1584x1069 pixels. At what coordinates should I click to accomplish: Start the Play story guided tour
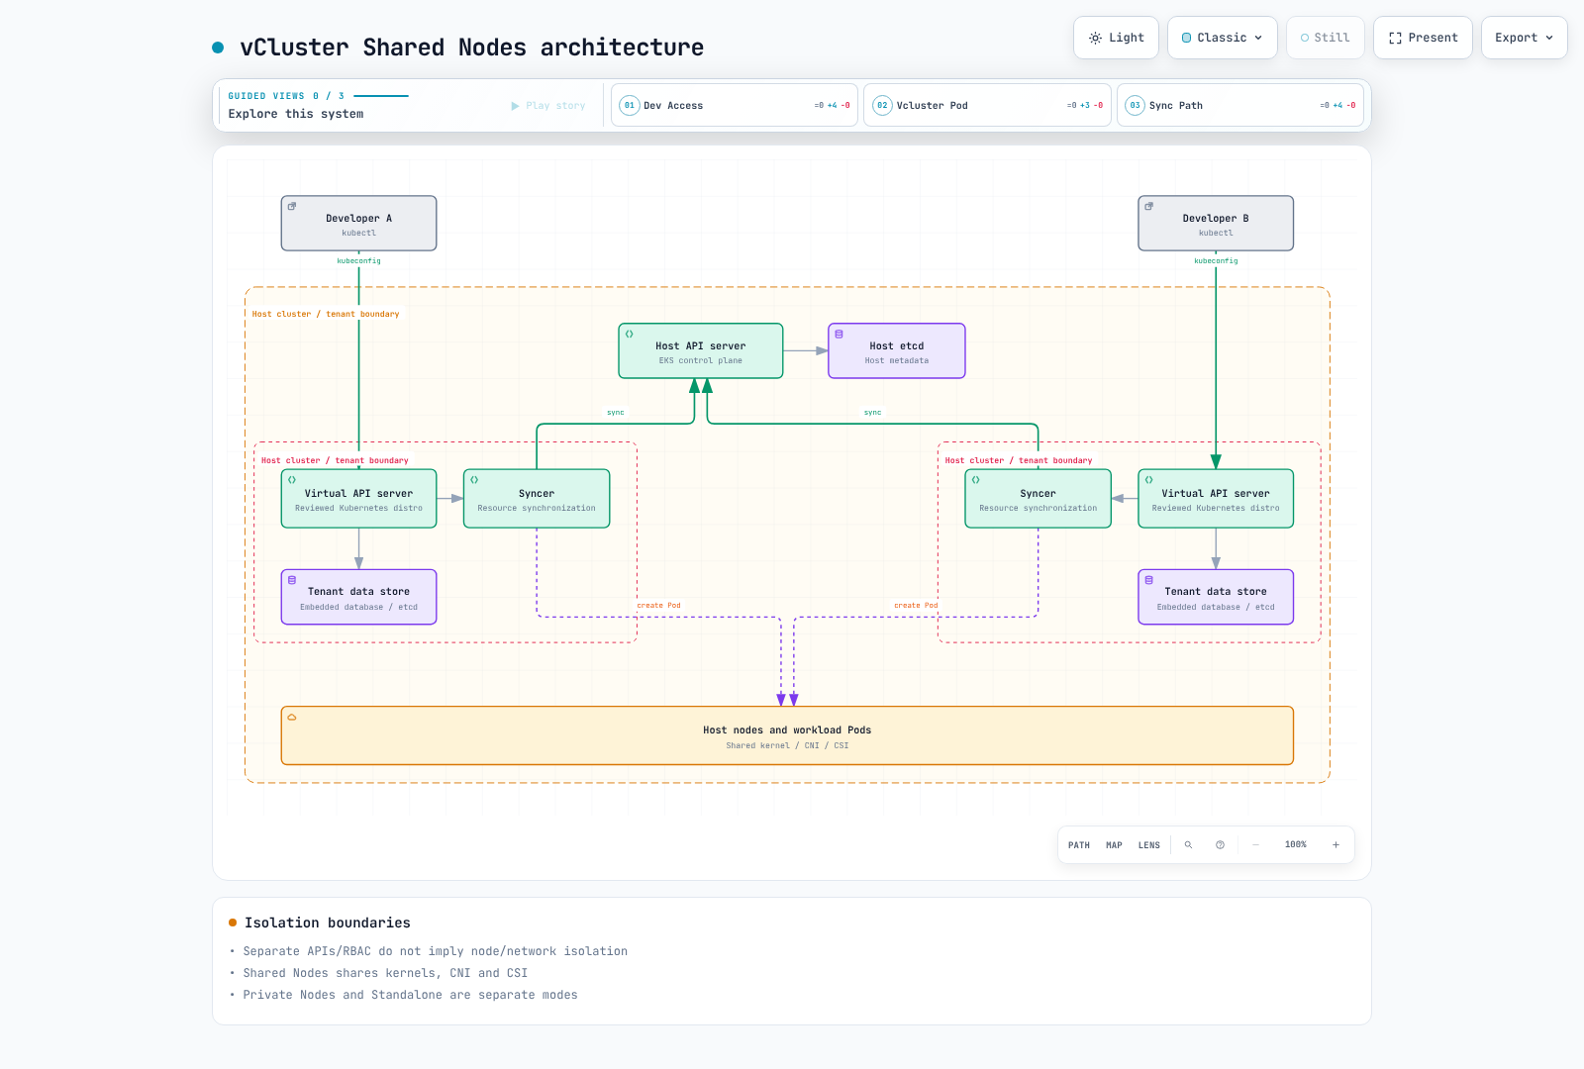click(548, 105)
